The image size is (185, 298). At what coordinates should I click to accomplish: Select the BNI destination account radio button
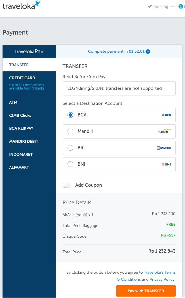(x=70, y=164)
